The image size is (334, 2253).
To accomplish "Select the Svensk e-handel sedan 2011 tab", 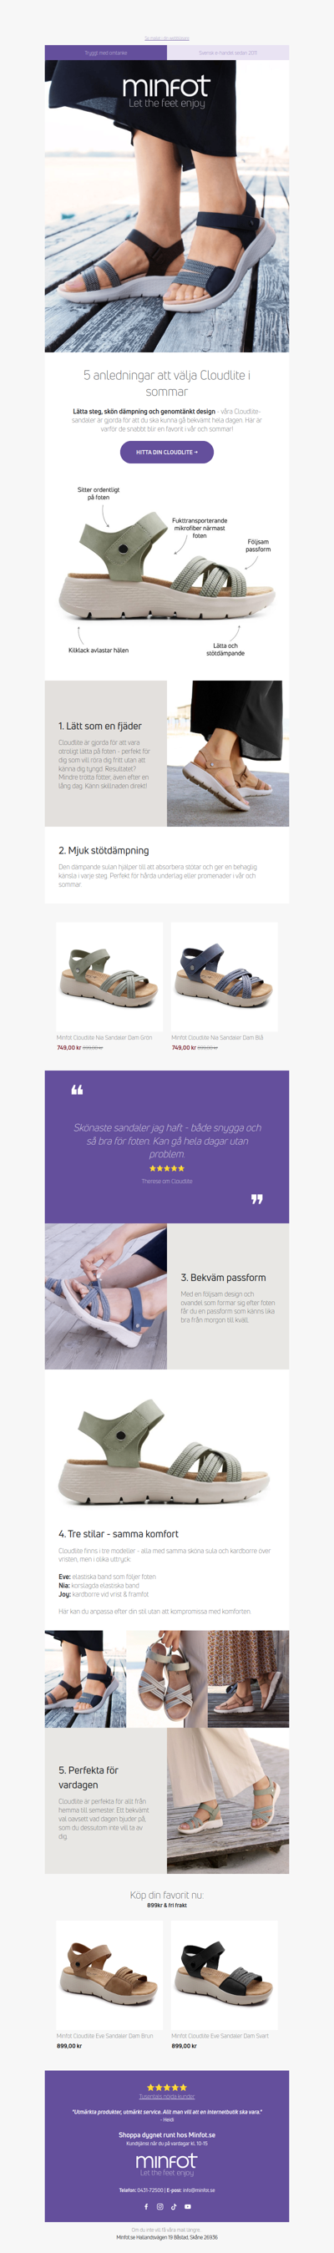I will [228, 53].
